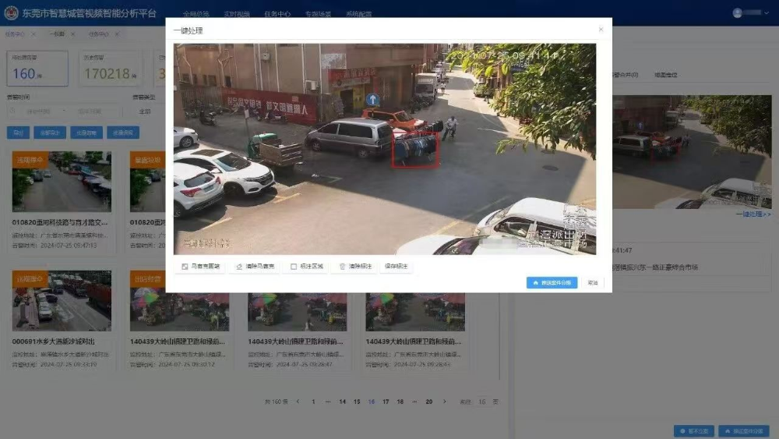Click the 一键处理>> link under preview
779x439 pixels.
(x=753, y=214)
